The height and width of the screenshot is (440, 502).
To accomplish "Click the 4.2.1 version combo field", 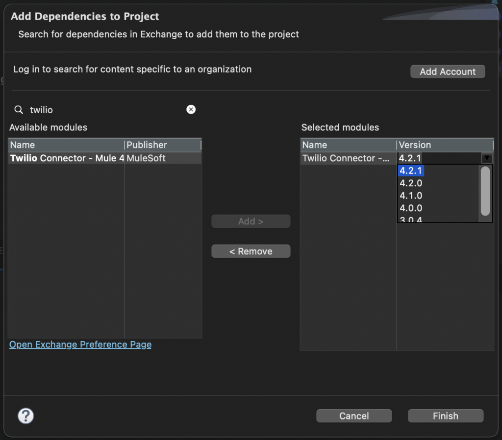I will click(439, 158).
